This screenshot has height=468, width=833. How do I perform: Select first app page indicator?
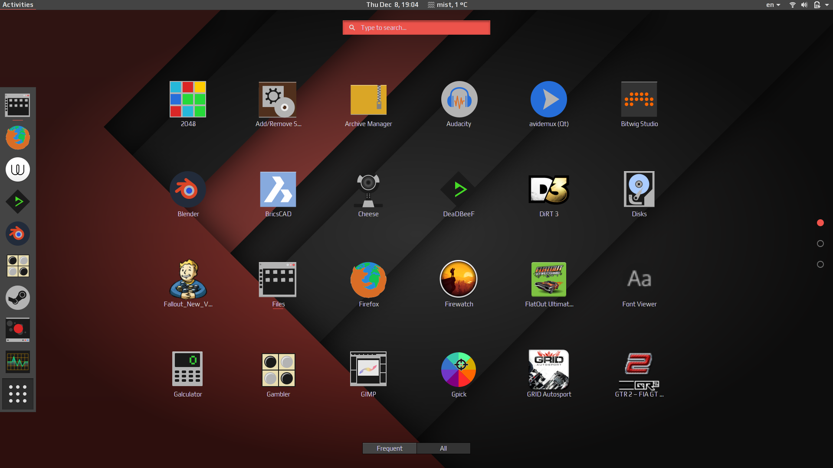pyautogui.click(x=820, y=223)
